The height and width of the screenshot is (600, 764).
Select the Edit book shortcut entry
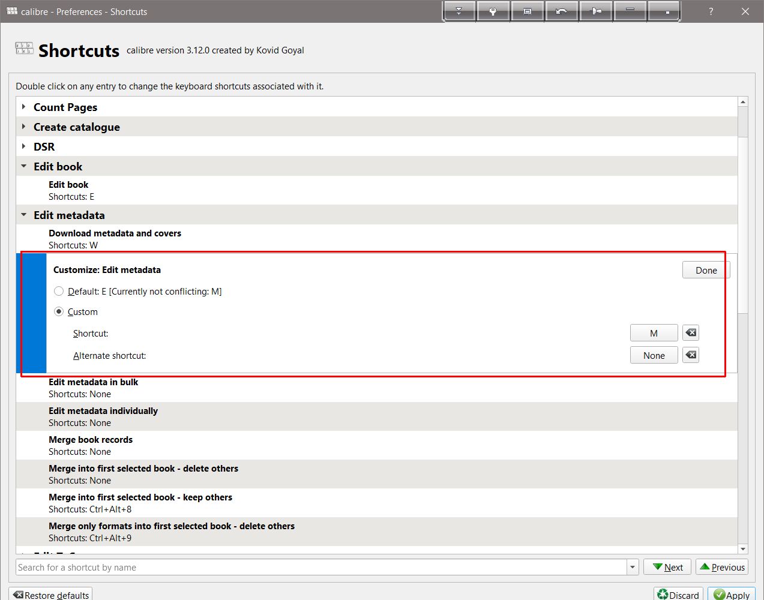click(x=377, y=190)
